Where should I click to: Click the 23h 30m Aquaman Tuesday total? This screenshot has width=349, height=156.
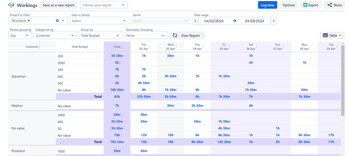coord(144,97)
